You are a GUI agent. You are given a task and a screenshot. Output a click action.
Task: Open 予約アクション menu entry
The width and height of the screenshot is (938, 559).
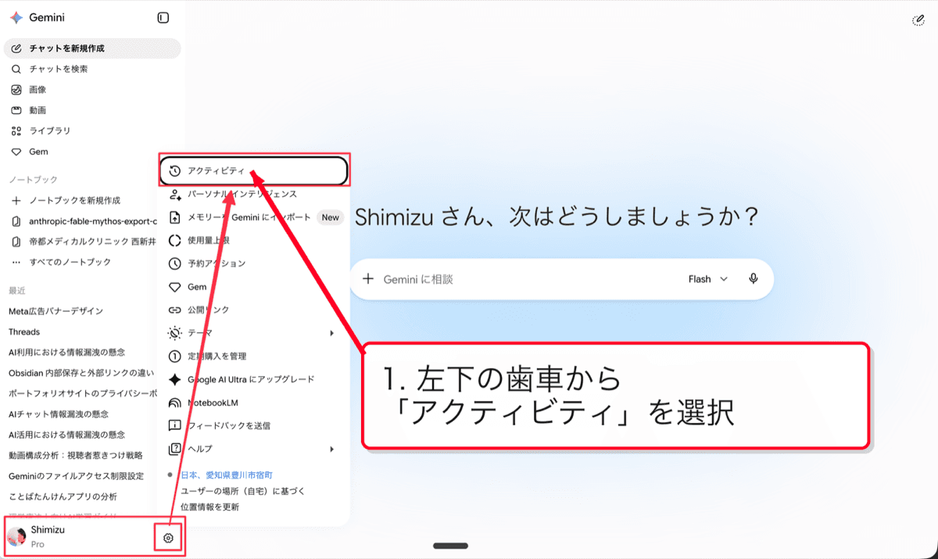(254, 263)
